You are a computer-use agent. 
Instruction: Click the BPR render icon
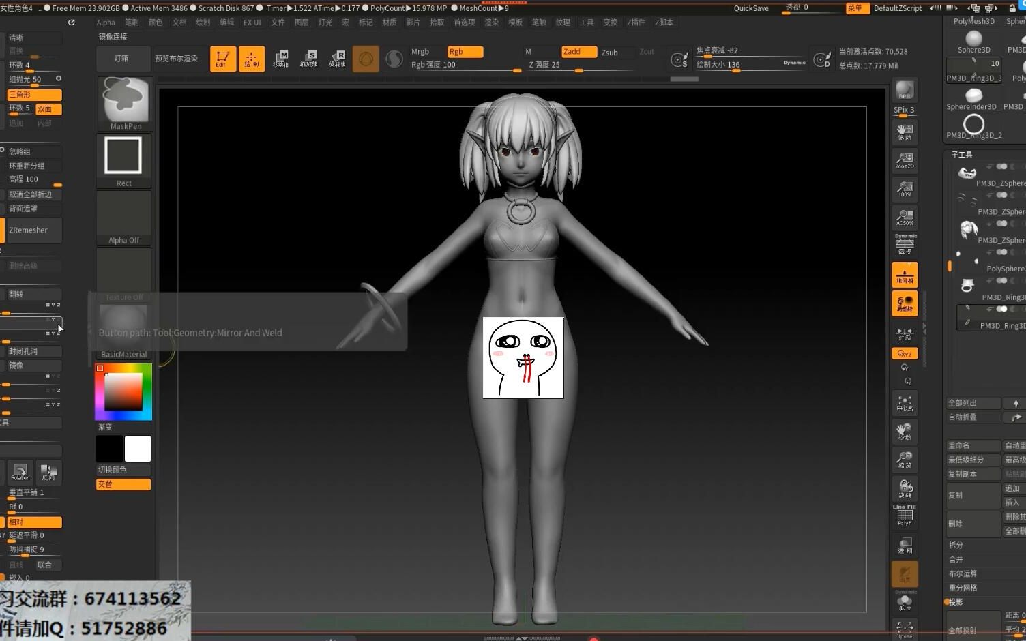905,90
